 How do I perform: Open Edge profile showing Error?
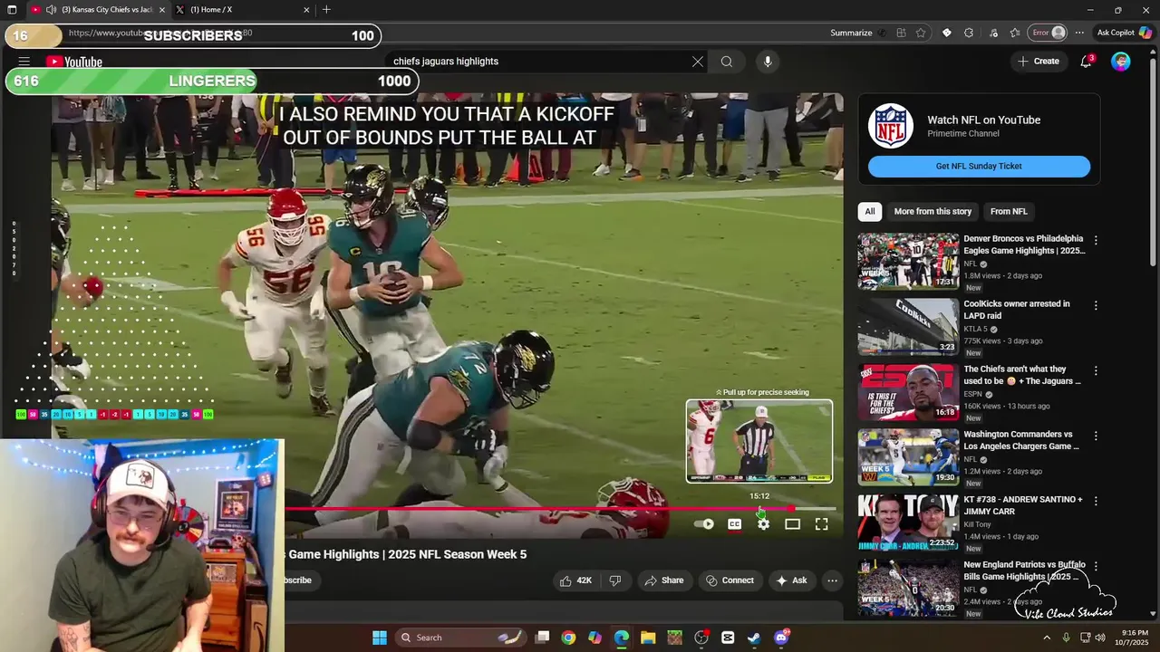pyautogui.click(x=1049, y=33)
